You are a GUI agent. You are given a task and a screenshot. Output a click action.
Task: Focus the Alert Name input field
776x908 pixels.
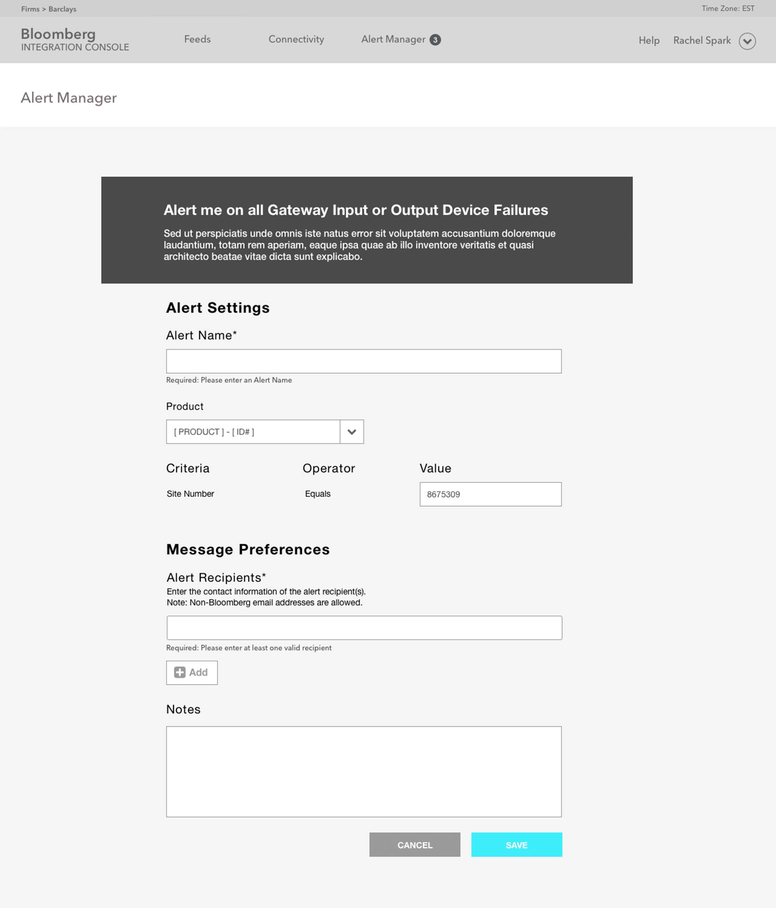(364, 362)
